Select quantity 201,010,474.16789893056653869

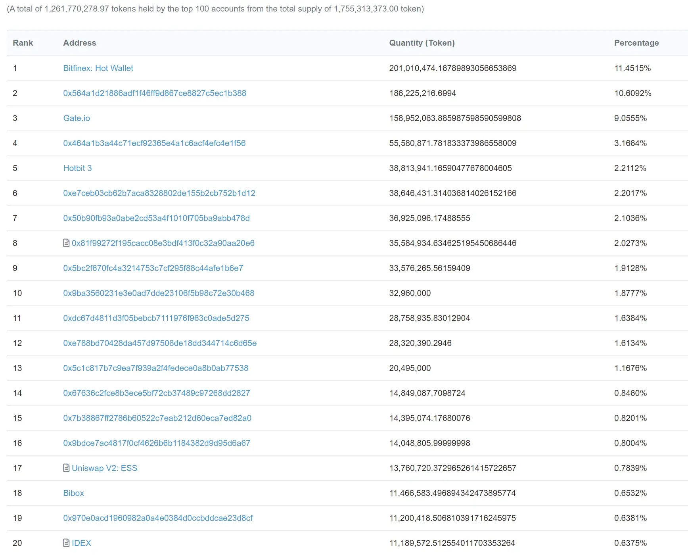click(x=453, y=68)
